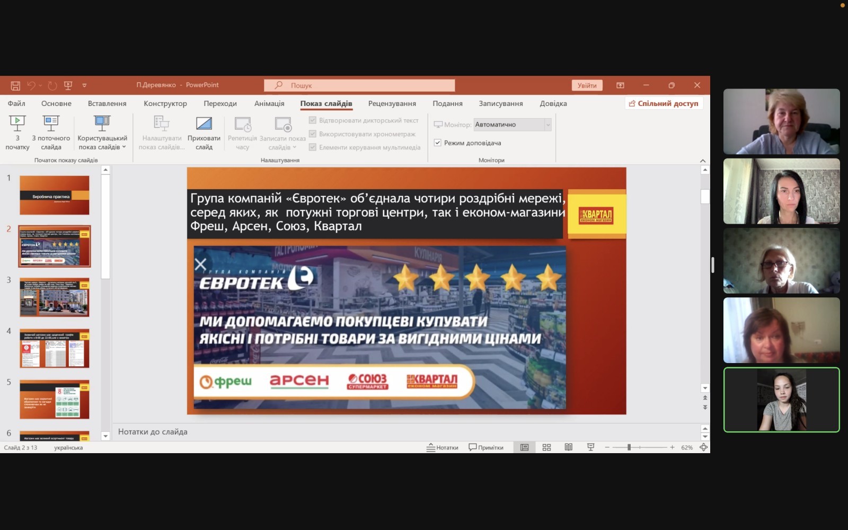
Task: Open the Анімація tab
Action: [x=269, y=103]
